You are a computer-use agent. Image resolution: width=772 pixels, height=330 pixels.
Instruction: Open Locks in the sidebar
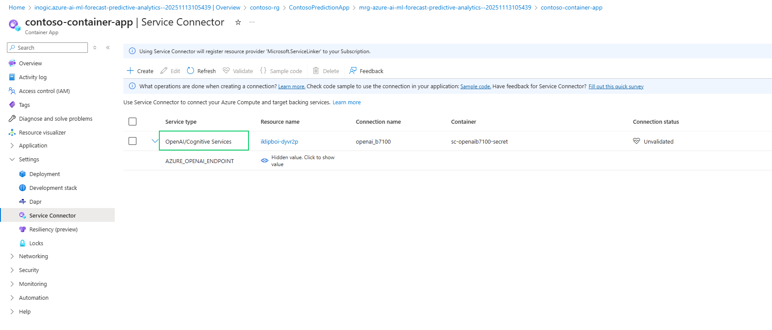(36, 243)
